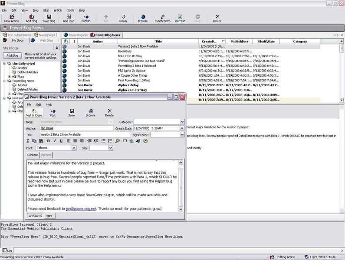
Task: Toggle Italic formatting in editor
Action: 55,141
